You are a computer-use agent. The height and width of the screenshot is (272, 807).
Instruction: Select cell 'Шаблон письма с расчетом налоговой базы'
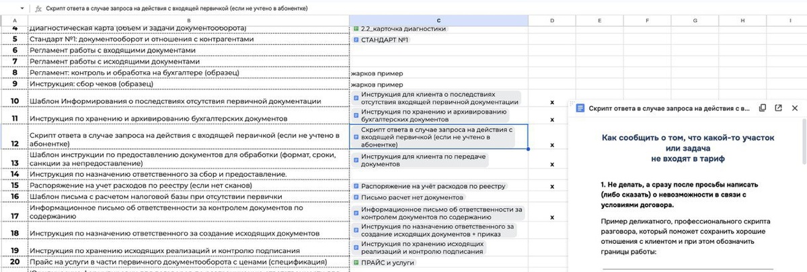pos(188,197)
